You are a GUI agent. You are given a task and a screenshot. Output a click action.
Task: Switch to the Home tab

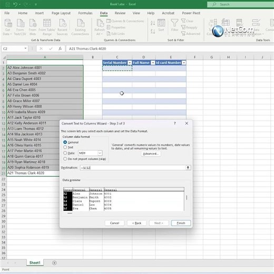click(23, 13)
